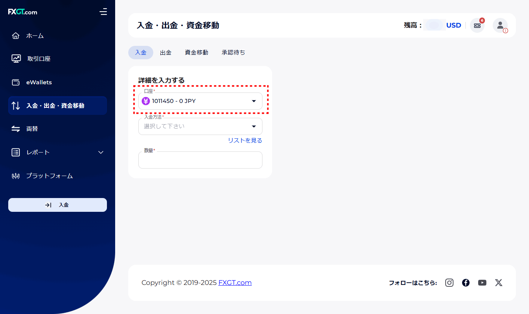
Task: Open the 入金方法 dropdown arrow
Action: (254, 126)
